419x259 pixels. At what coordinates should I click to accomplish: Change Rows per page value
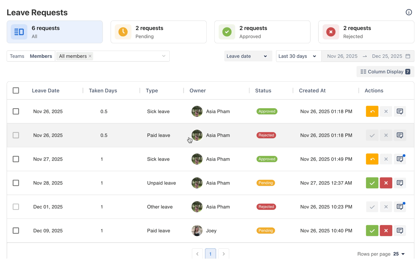(399, 254)
